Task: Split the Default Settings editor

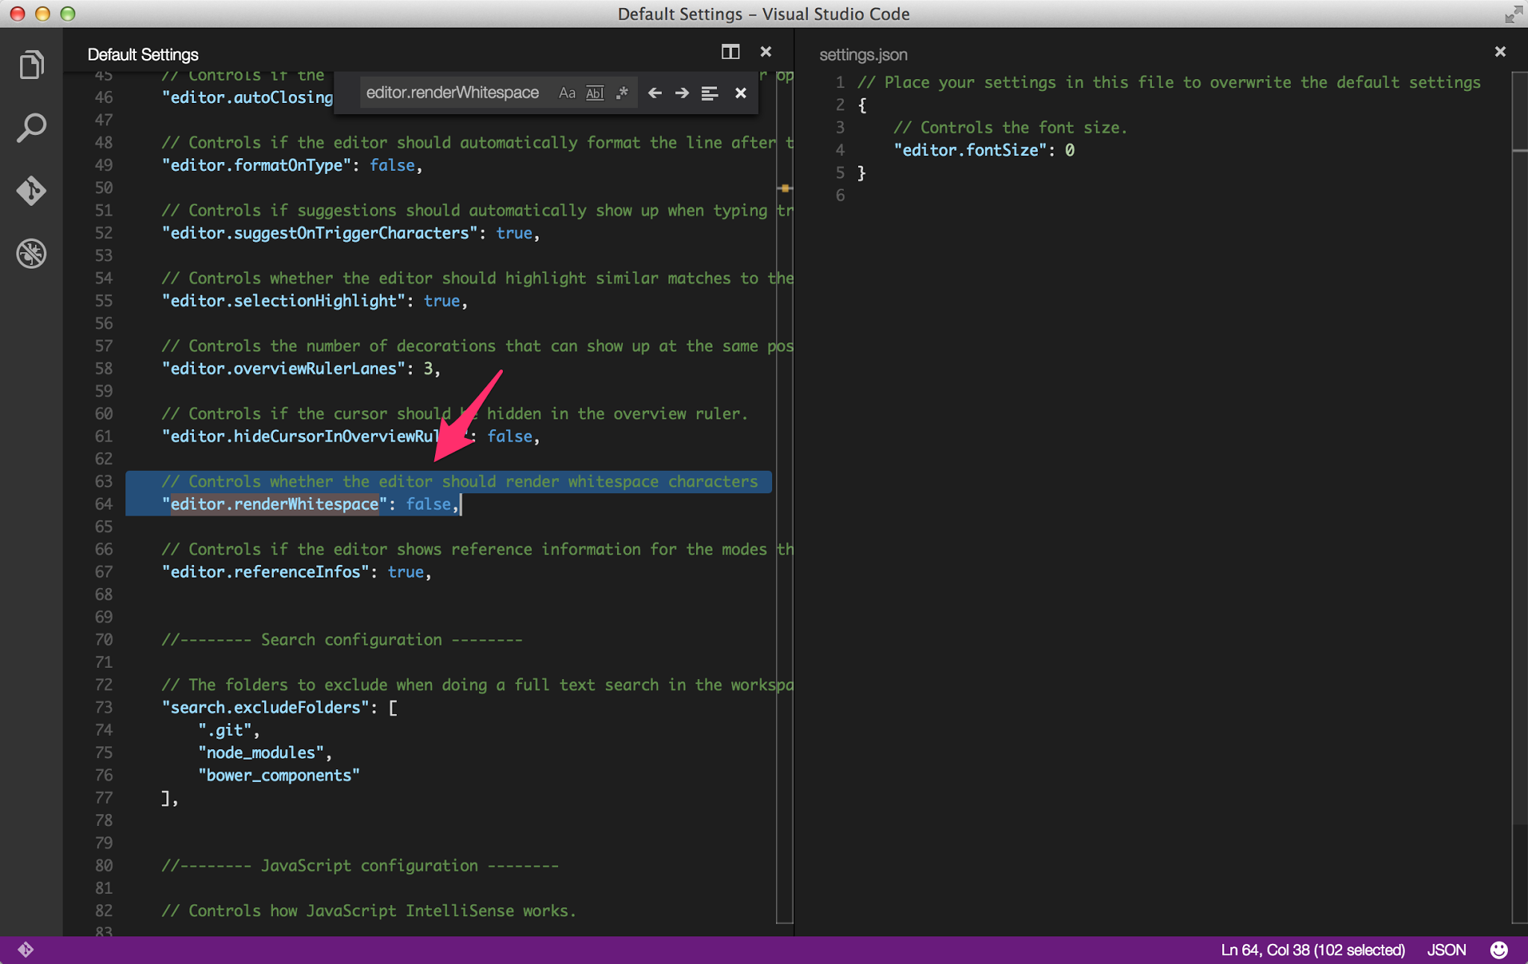Action: coord(730,51)
